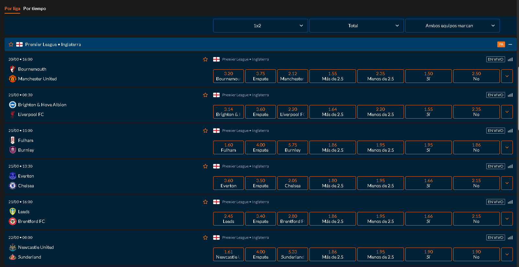Bet Fulham win at 1.60
This screenshot has width=519, height=267.
(x=228, y=147)
